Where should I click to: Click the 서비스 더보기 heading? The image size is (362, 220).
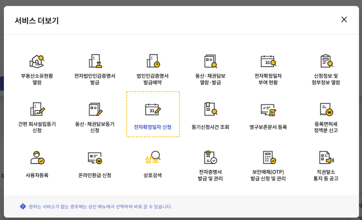tap(37, 20)
